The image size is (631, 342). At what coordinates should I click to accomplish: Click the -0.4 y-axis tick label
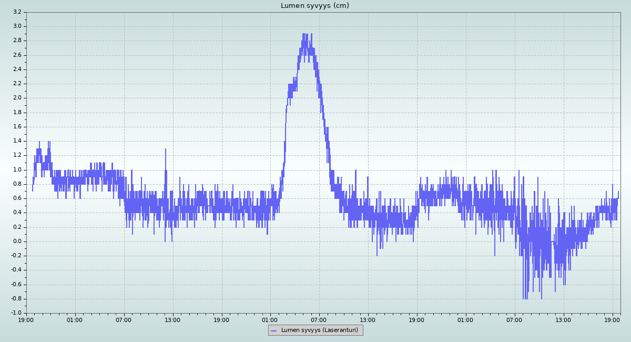pos(16,270)
